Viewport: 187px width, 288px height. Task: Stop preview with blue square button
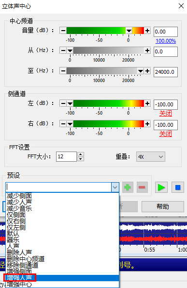(178, 187)
